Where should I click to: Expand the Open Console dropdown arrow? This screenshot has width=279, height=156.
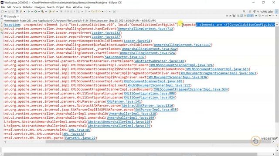point(270,16)
